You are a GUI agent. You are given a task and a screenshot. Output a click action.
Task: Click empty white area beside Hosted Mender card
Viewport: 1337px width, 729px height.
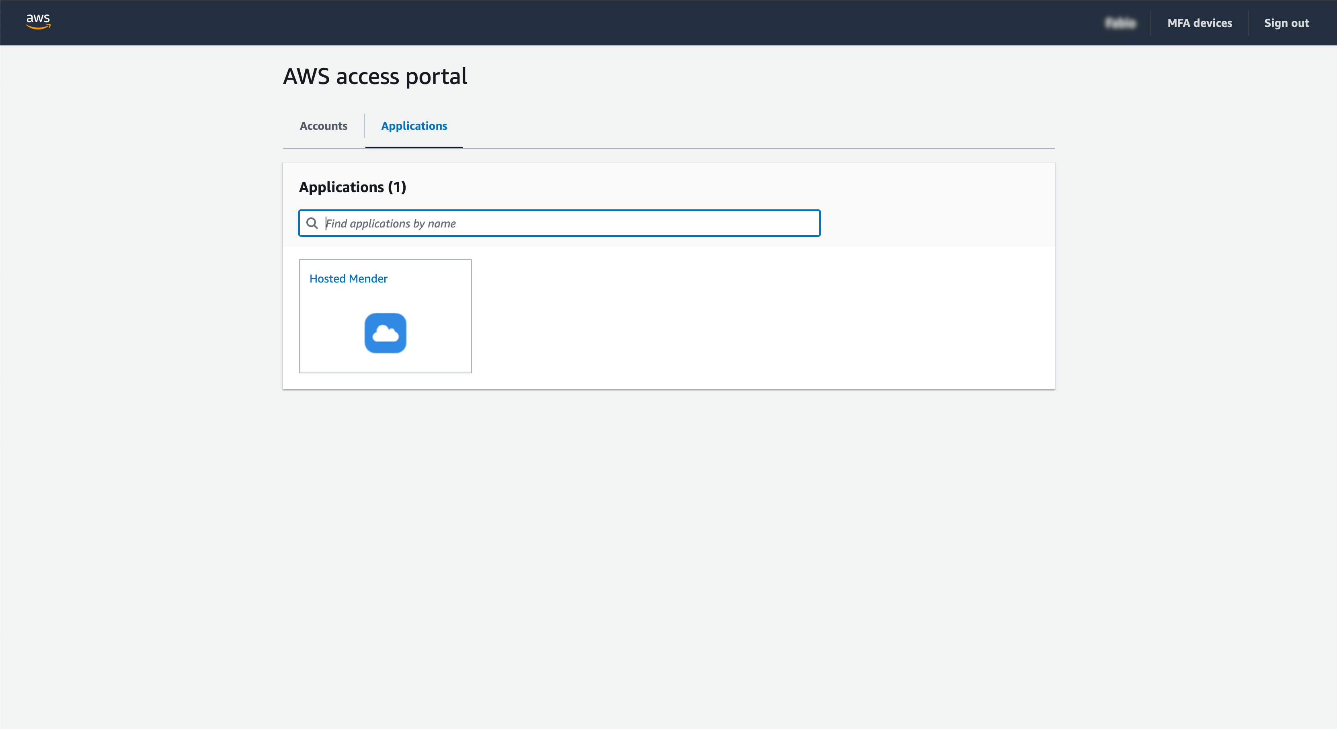coord(727,317)
